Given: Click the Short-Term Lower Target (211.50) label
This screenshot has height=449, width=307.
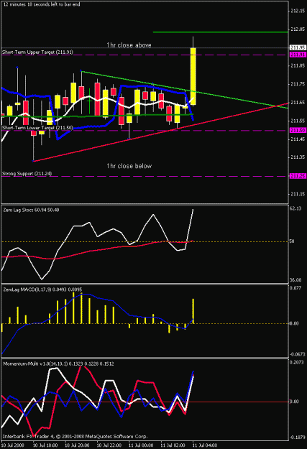Looking at the screenshot, I should pos(37,128).
